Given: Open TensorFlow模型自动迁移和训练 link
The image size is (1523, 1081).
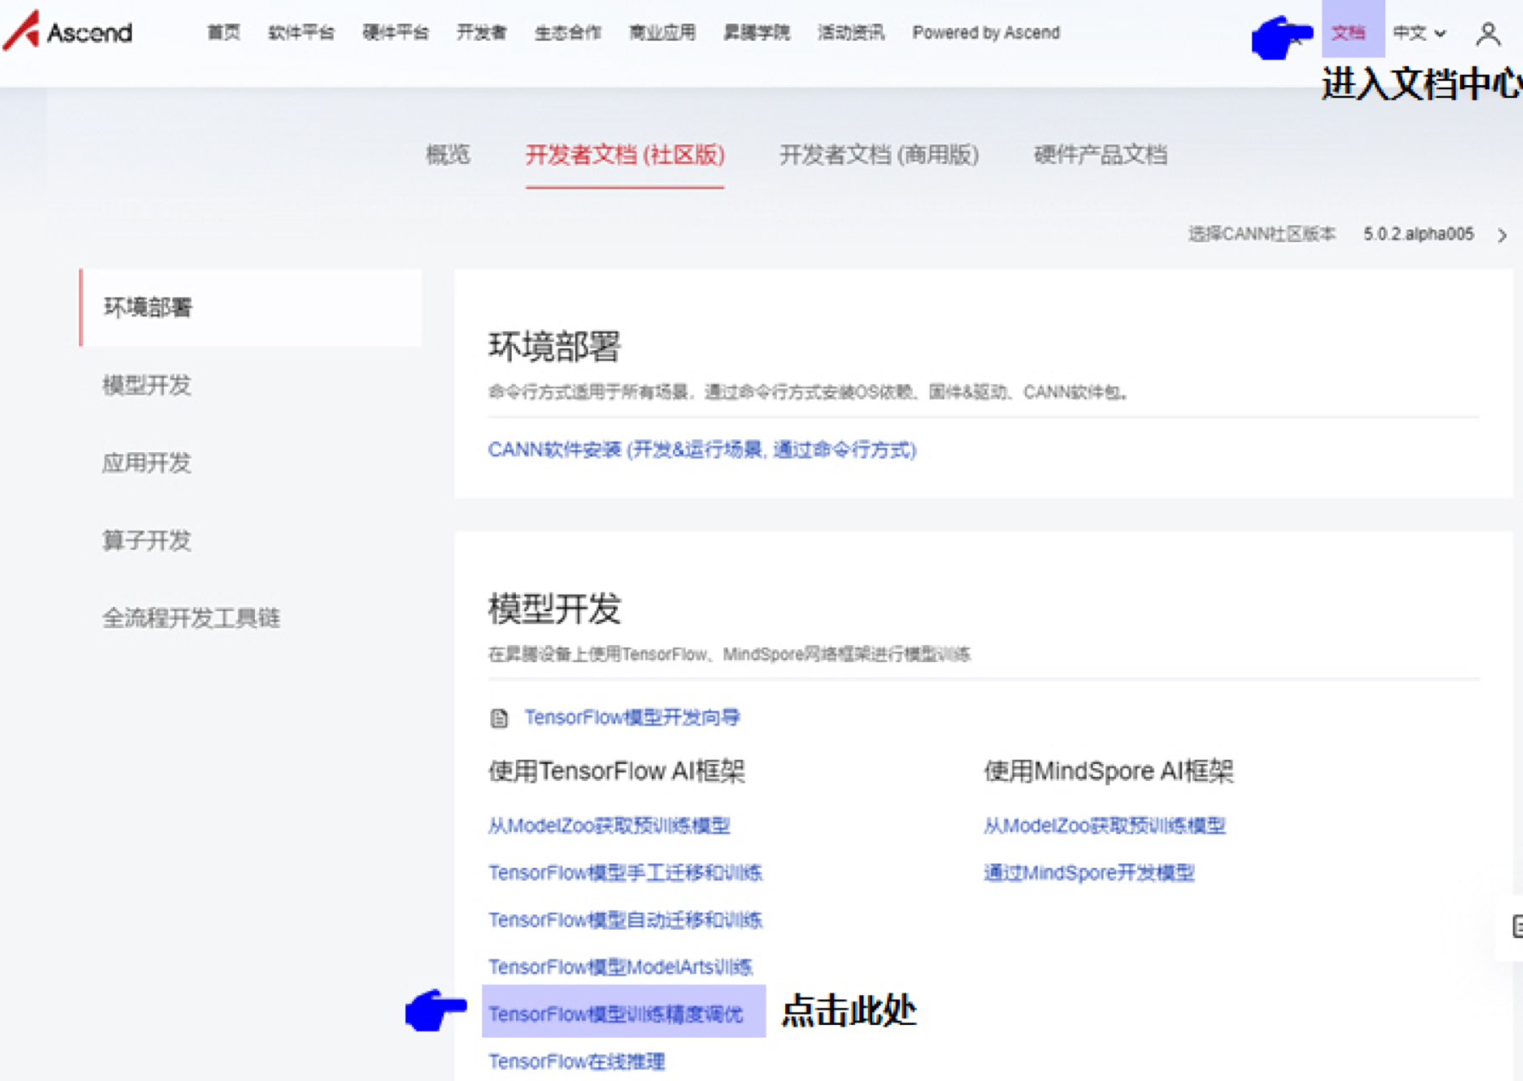Looking at the screenshot, I should (x=626, y=920).
